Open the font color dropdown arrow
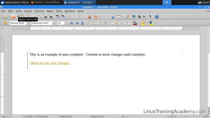The image size is (210, 118). tap(139, 23)
